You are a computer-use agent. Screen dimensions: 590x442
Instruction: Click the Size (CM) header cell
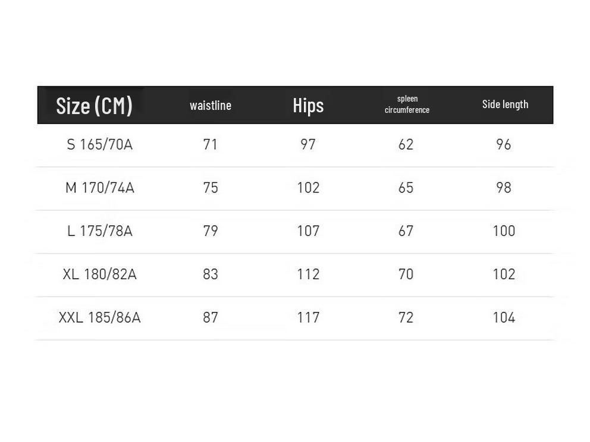point(94,105)
